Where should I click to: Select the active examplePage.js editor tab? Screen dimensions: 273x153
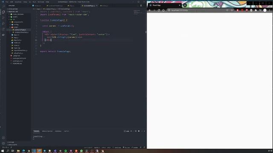(x=89, y=6)
